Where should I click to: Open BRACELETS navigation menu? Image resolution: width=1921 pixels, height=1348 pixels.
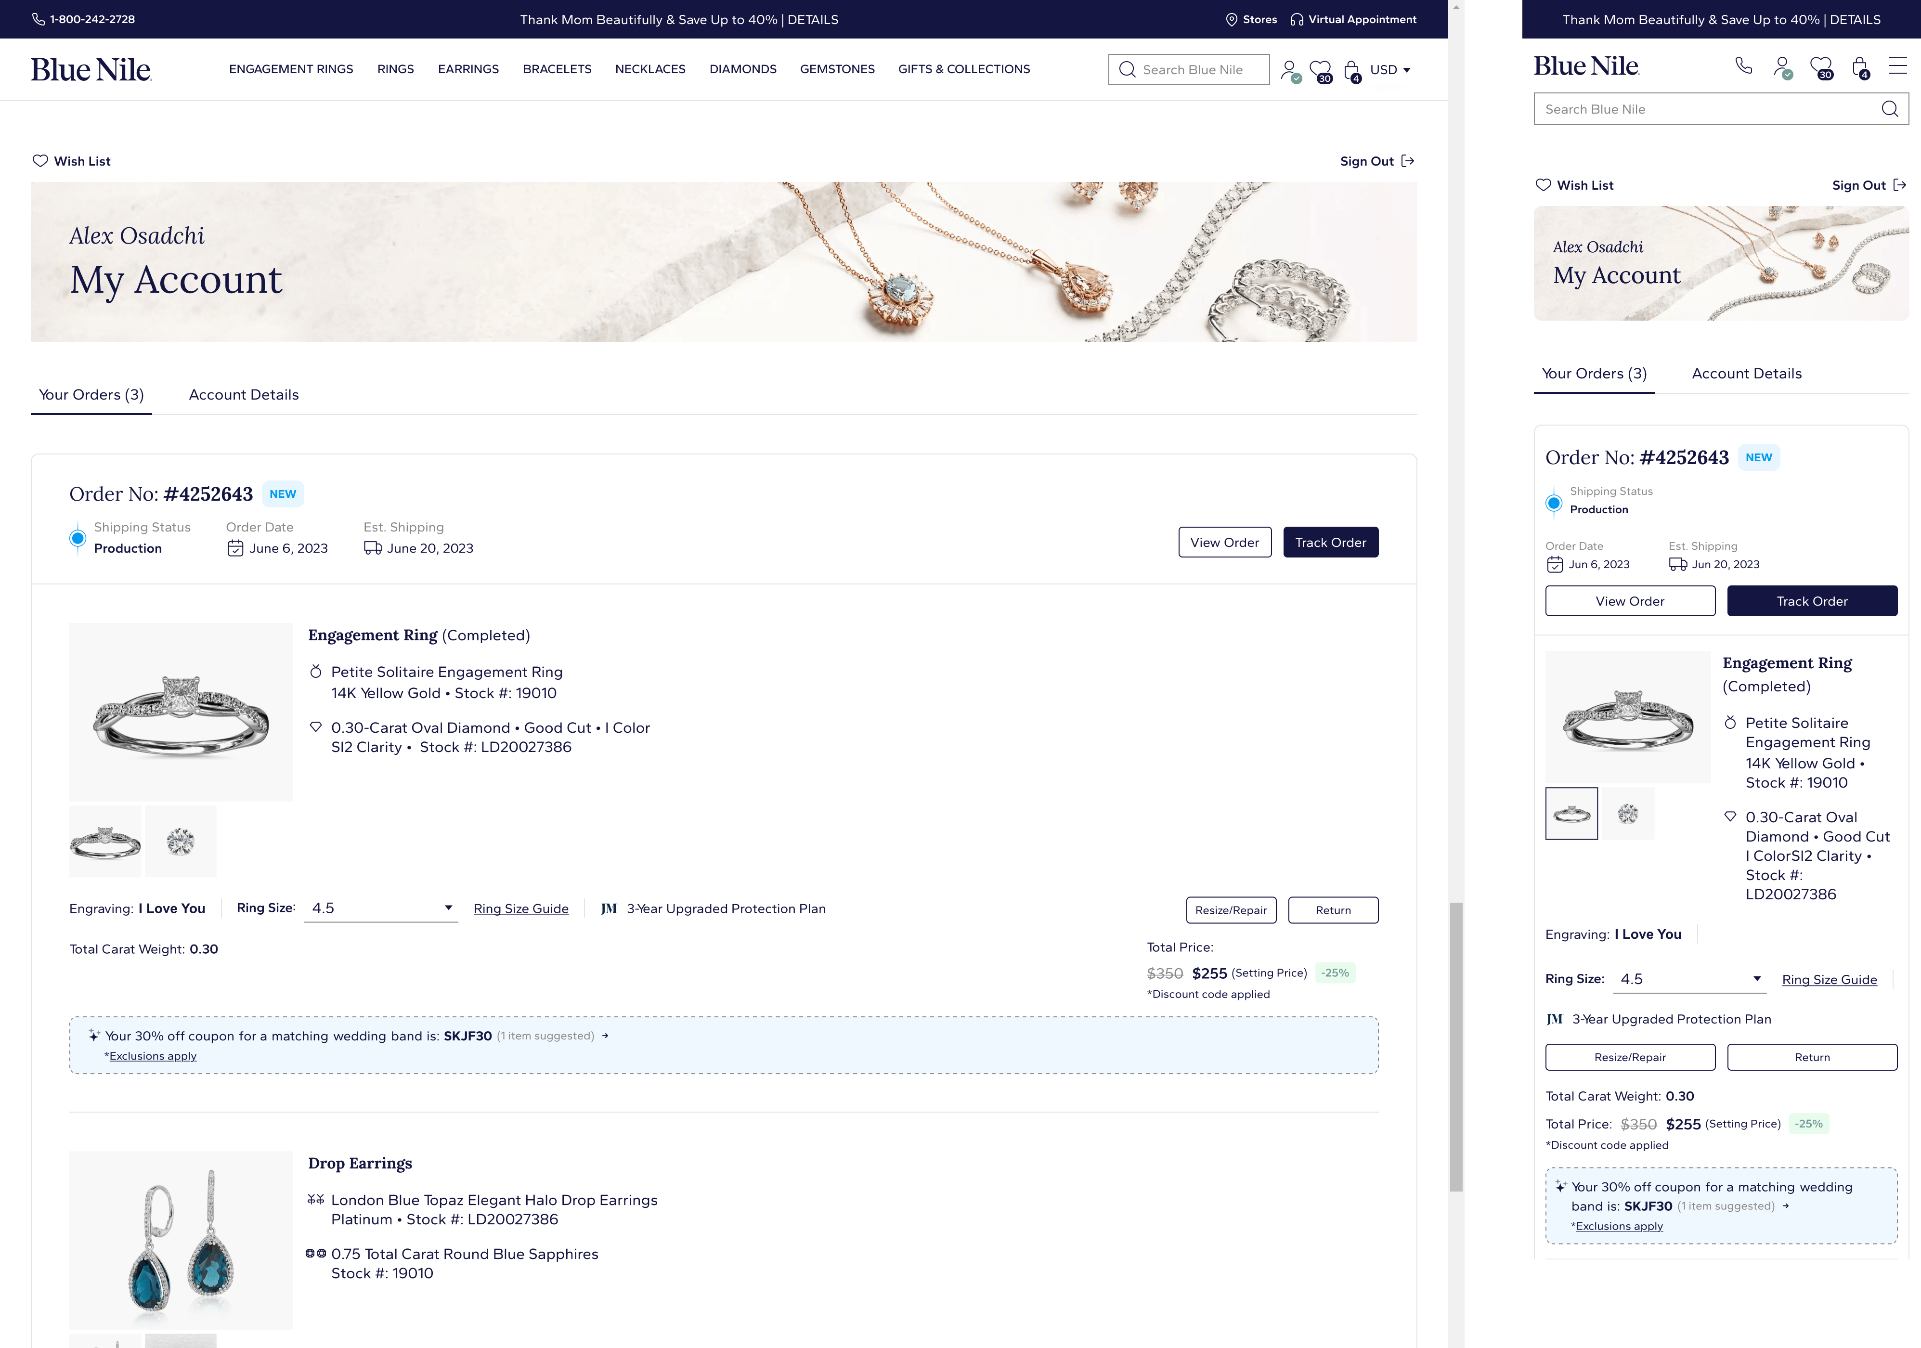557,69
